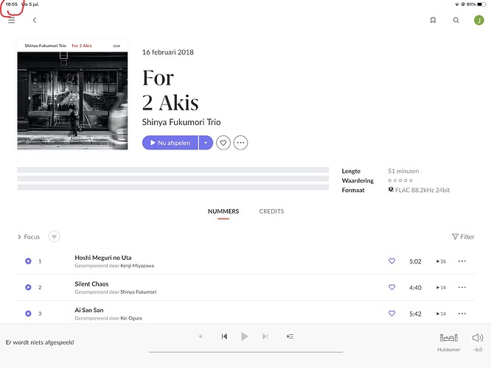
Task: Open the bookmark icon in top bar
Action: coord(433,21)
